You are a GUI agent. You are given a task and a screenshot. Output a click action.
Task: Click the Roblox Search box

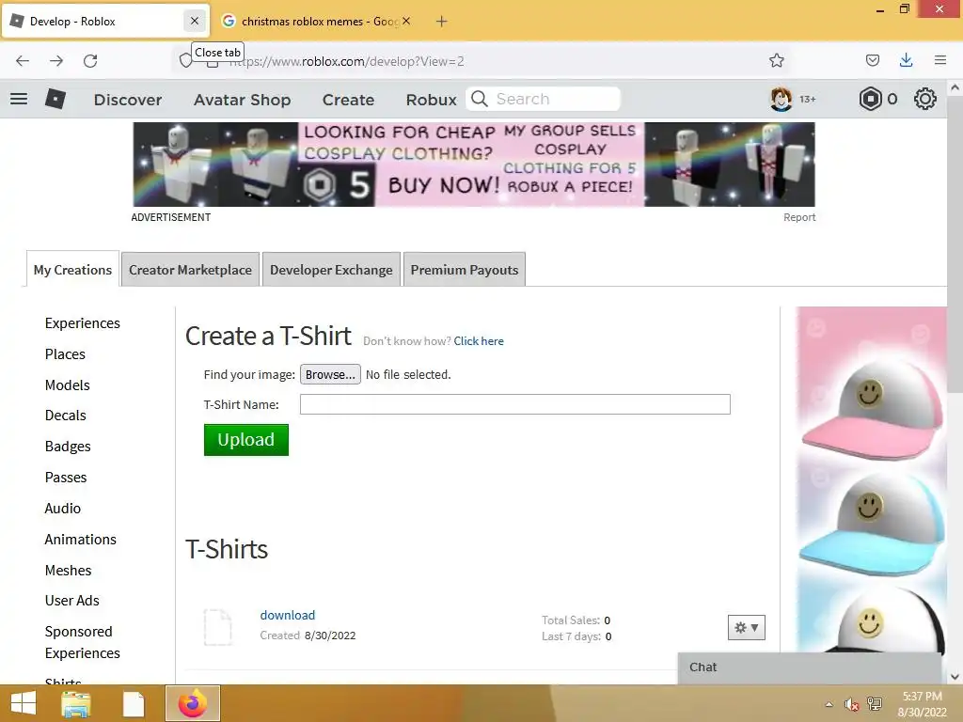(x=543, y=99)
